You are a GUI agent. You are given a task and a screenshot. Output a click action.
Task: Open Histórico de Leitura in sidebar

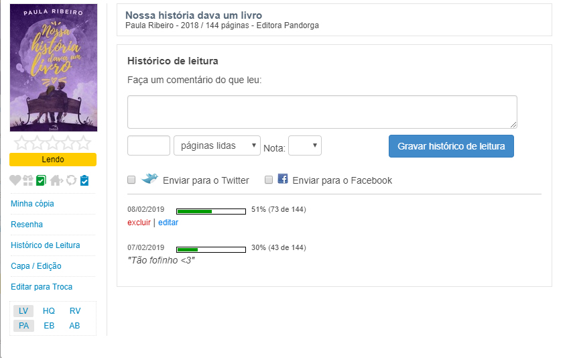coord(46,245)
